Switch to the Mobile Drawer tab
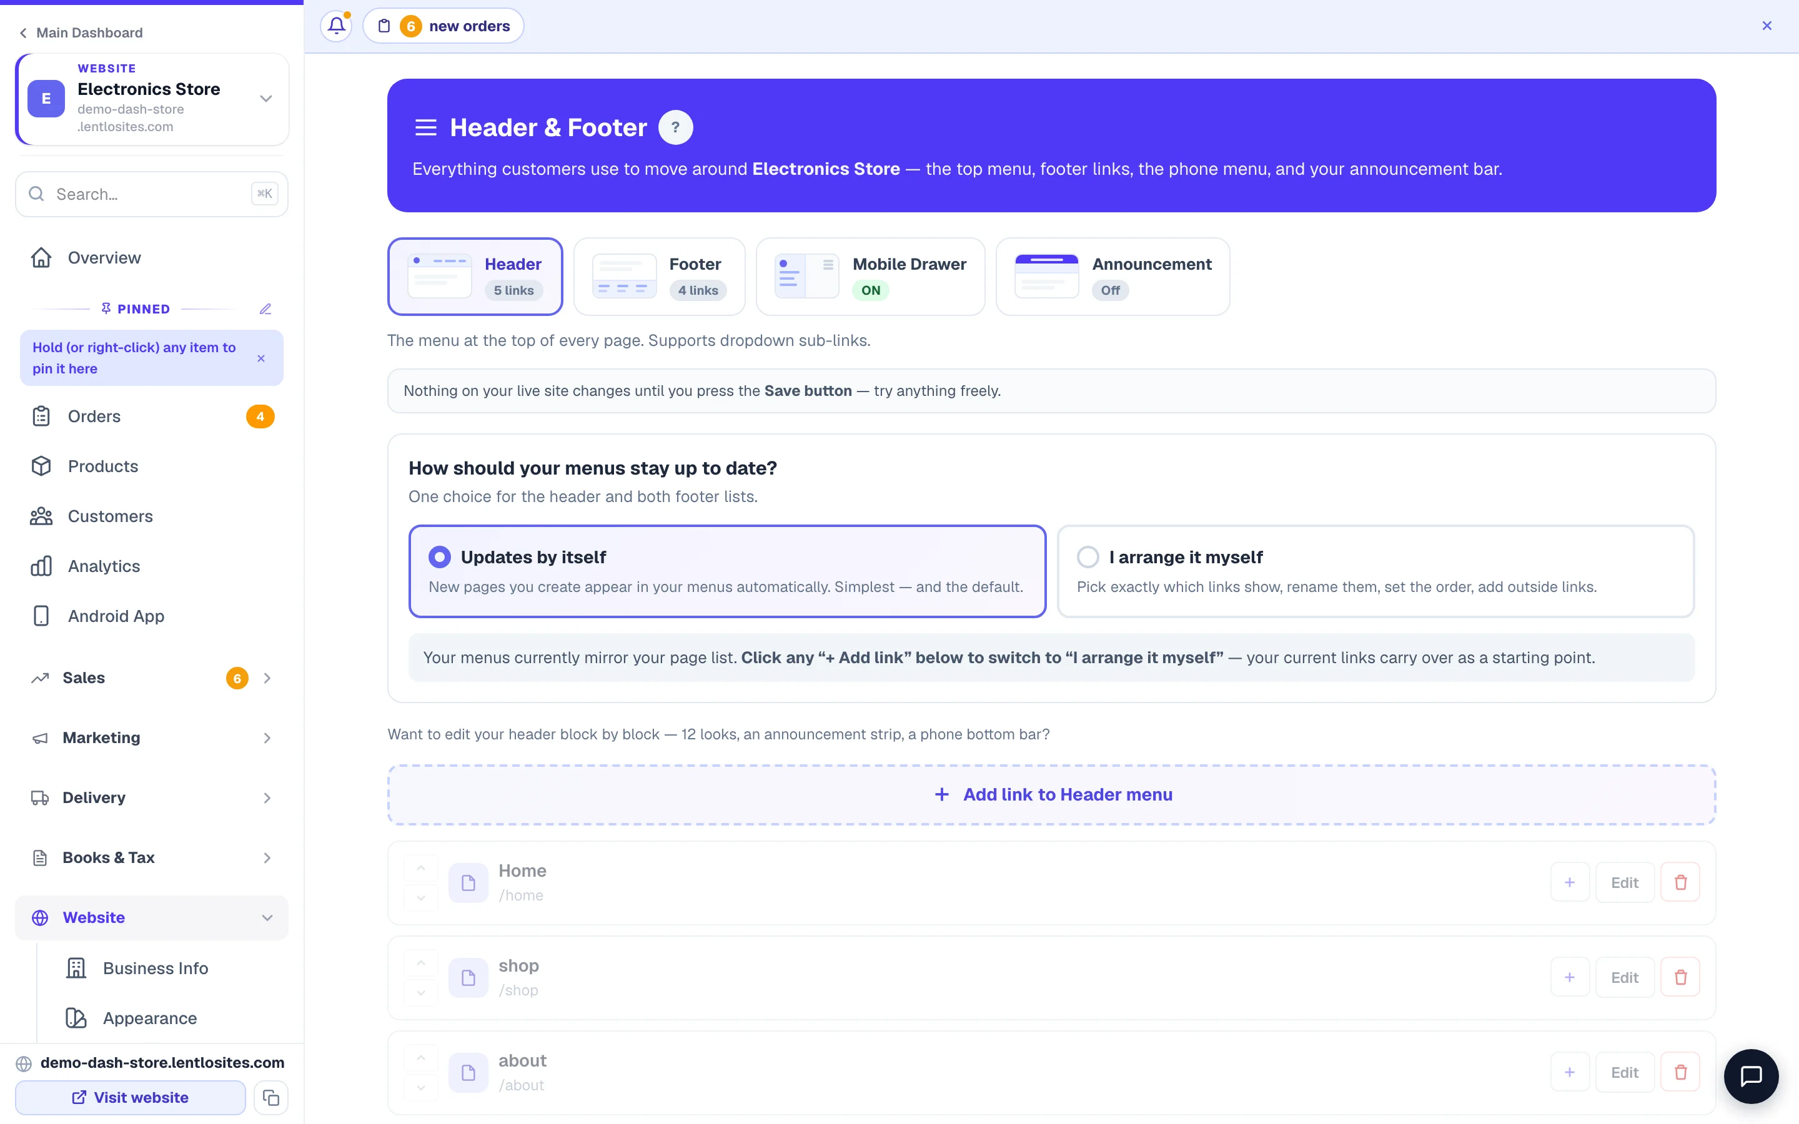Image resolution: width=1799 pixels, height=1124 pixels. [x=871, y=277]
